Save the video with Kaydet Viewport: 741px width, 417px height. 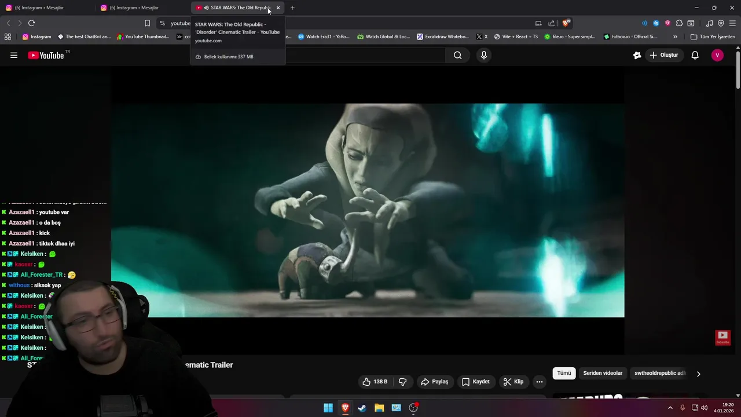(x=476, y=382)
